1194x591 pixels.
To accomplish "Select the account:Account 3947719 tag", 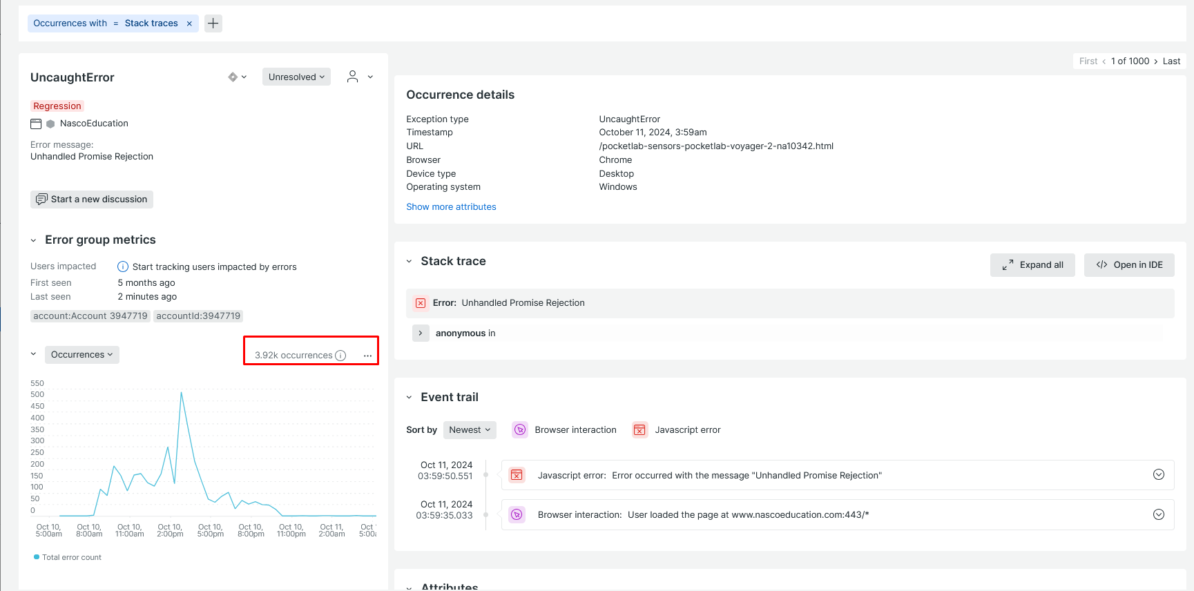I will 90,316.
